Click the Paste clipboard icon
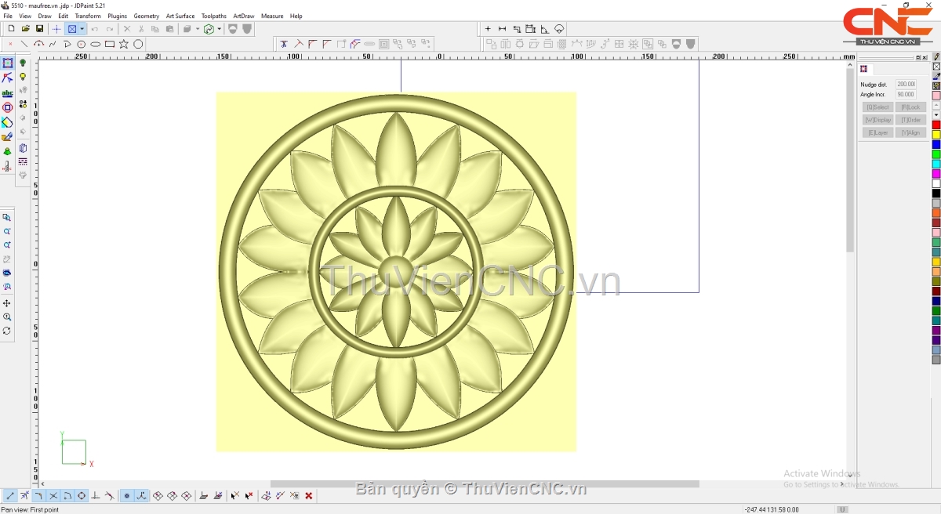The width and height of the screenshot is (941, 514). (169, 29)
